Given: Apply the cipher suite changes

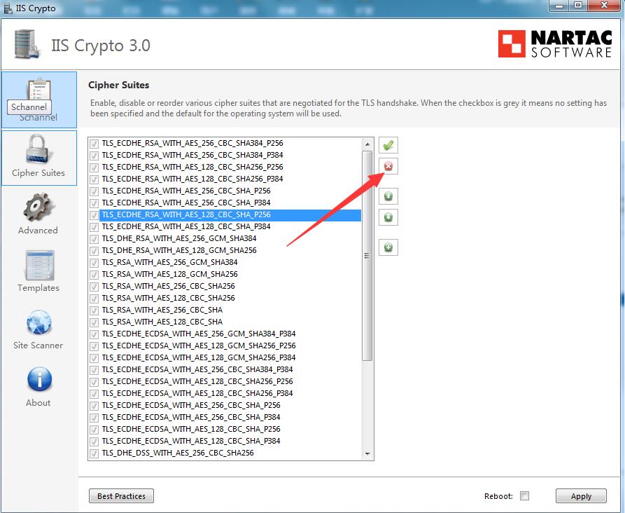Looking at the screenshot, I should 581,495.
